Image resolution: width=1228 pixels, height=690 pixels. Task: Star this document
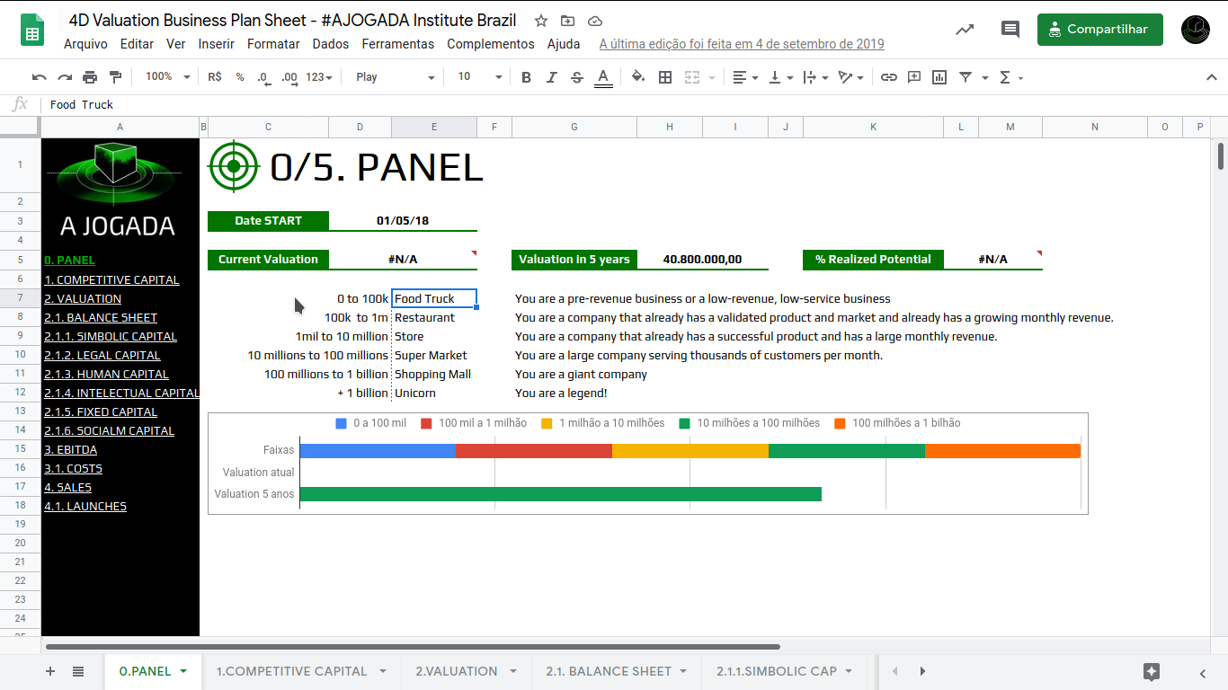point(541,21)
